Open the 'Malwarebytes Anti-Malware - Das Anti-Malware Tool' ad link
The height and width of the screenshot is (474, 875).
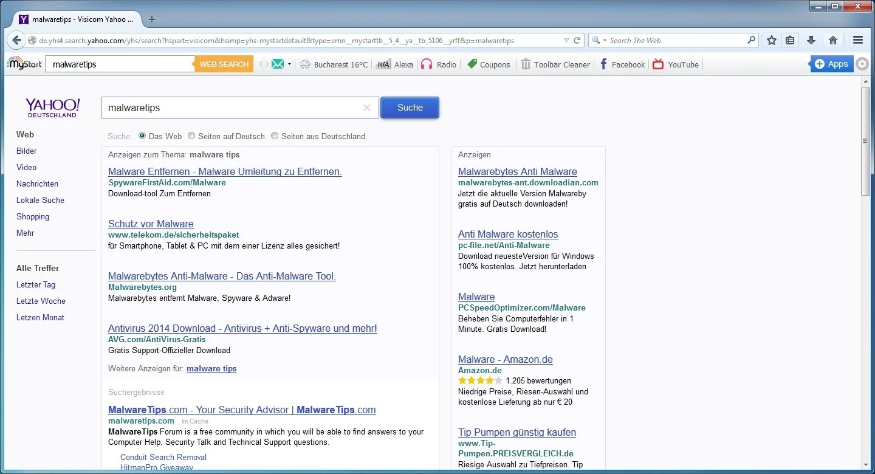pos(222,276)
